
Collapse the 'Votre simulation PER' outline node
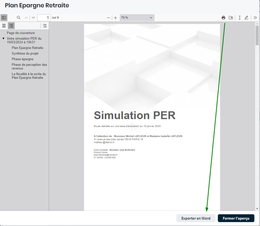(3, 39)
